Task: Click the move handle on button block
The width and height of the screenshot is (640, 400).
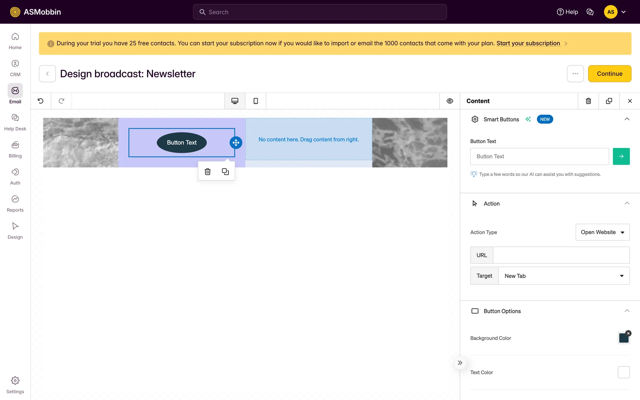Action: [x=236, y=143]
